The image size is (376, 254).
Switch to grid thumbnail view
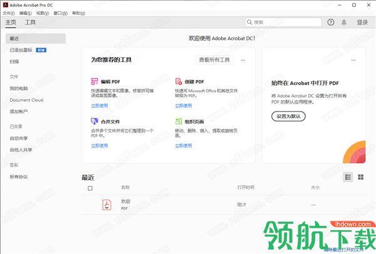coord(361,177)
